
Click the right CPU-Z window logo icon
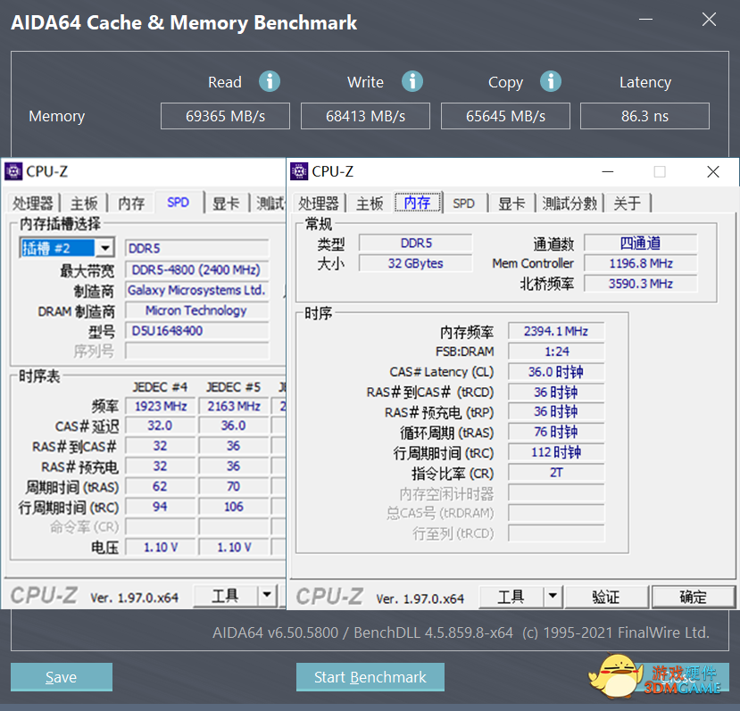tap(299, 171)
